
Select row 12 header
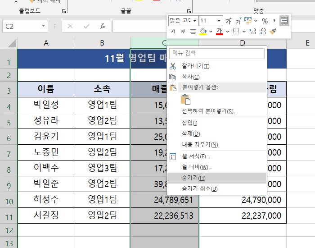coord(9,230)
